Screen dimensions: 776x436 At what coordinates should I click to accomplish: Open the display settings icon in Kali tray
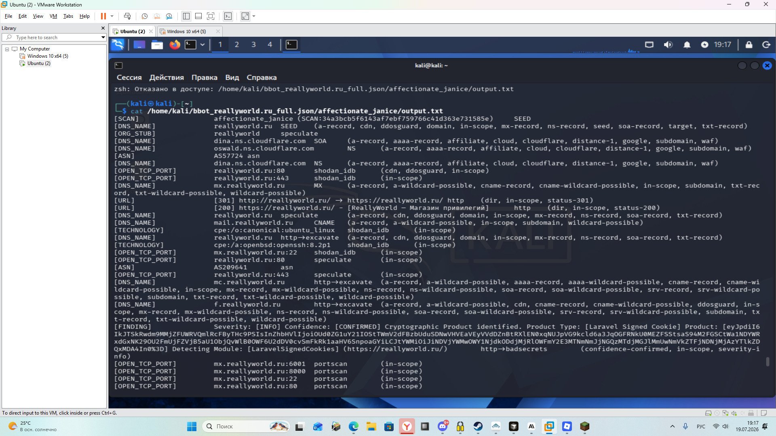point(649,45)
